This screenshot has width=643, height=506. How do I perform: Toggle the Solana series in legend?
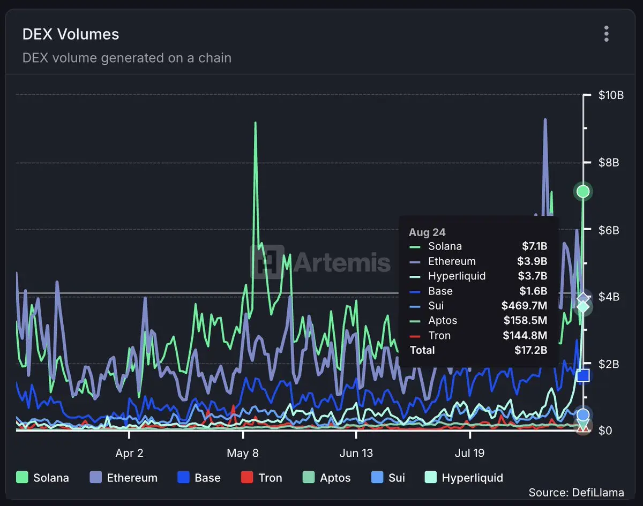click(x=42, y=478)
